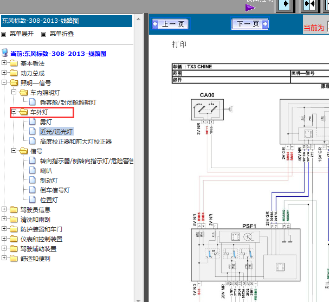Click the 东风标致-308-2013-线路图 title header
The height and width of the screenshot is (302, 329).
(67, 21)
